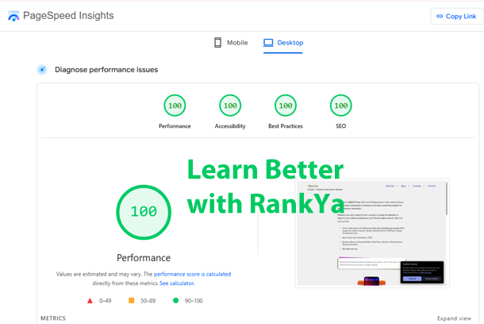This screenshot has width=484, height=324.
Task: Click the laptop icon beside Desktop
Action: click(268, 43)
